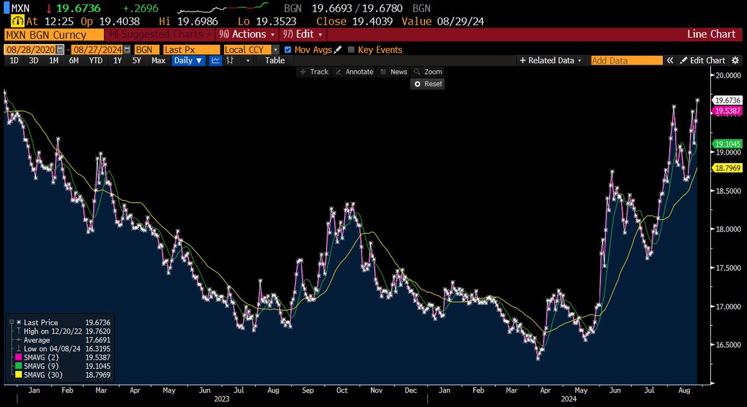
Task: Click the Low marker icon in legend
Action: [19, 348]
